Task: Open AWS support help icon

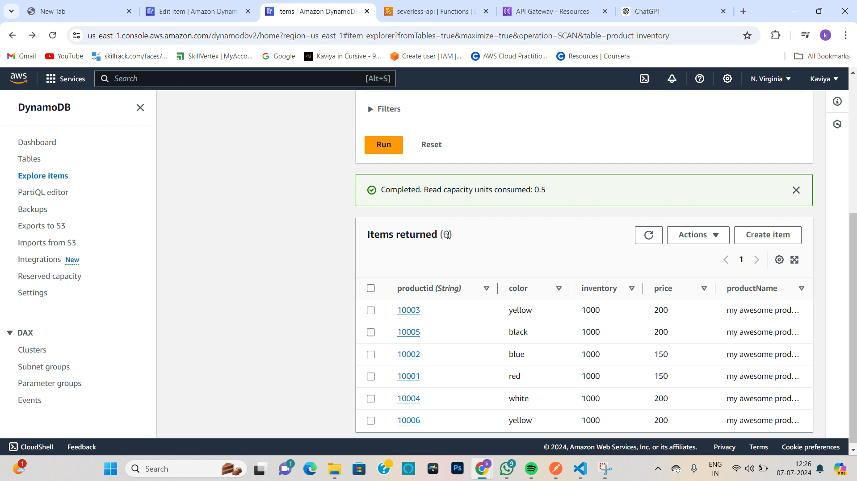Action: pyautogui.click(x=700, y=79)
